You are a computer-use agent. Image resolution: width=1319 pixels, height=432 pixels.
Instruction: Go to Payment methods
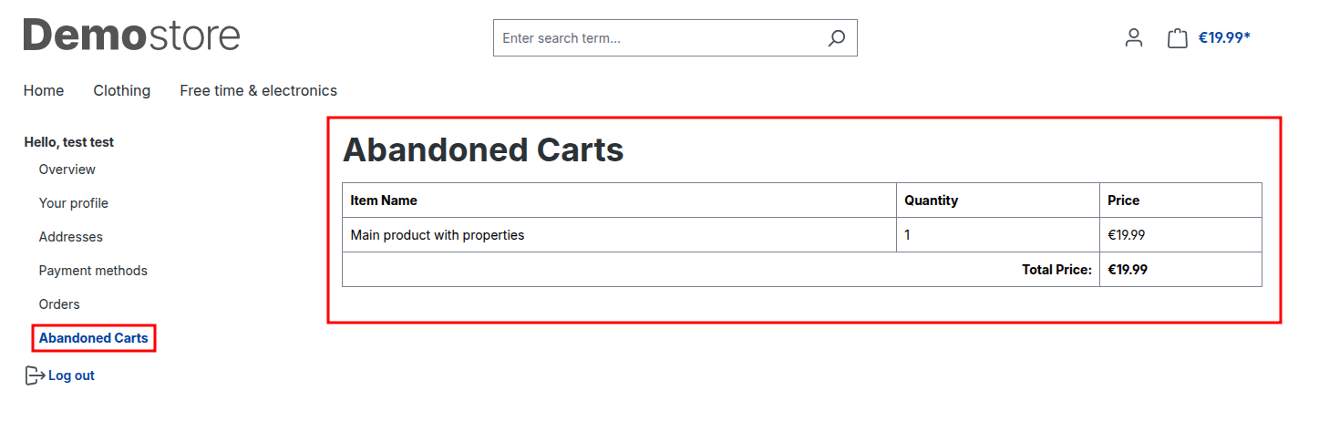(x=93, y=271)
